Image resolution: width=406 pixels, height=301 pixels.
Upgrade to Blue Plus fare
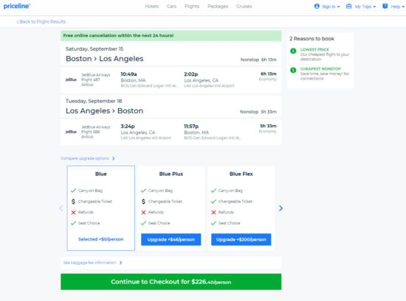click(x=171, y=240)
